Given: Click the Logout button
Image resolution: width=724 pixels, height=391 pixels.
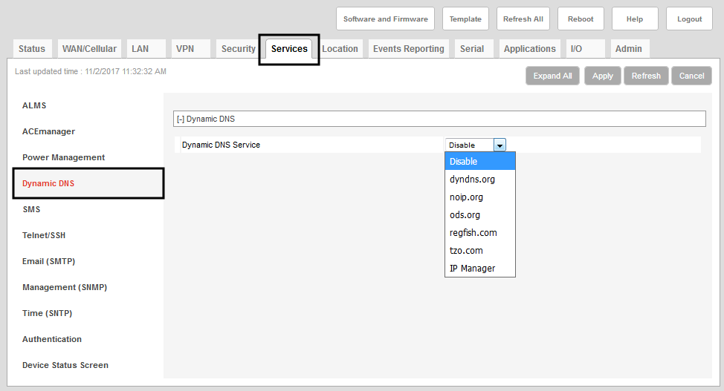Looking at the screenshot, I should pyautogui.click(x=689, y=19).
